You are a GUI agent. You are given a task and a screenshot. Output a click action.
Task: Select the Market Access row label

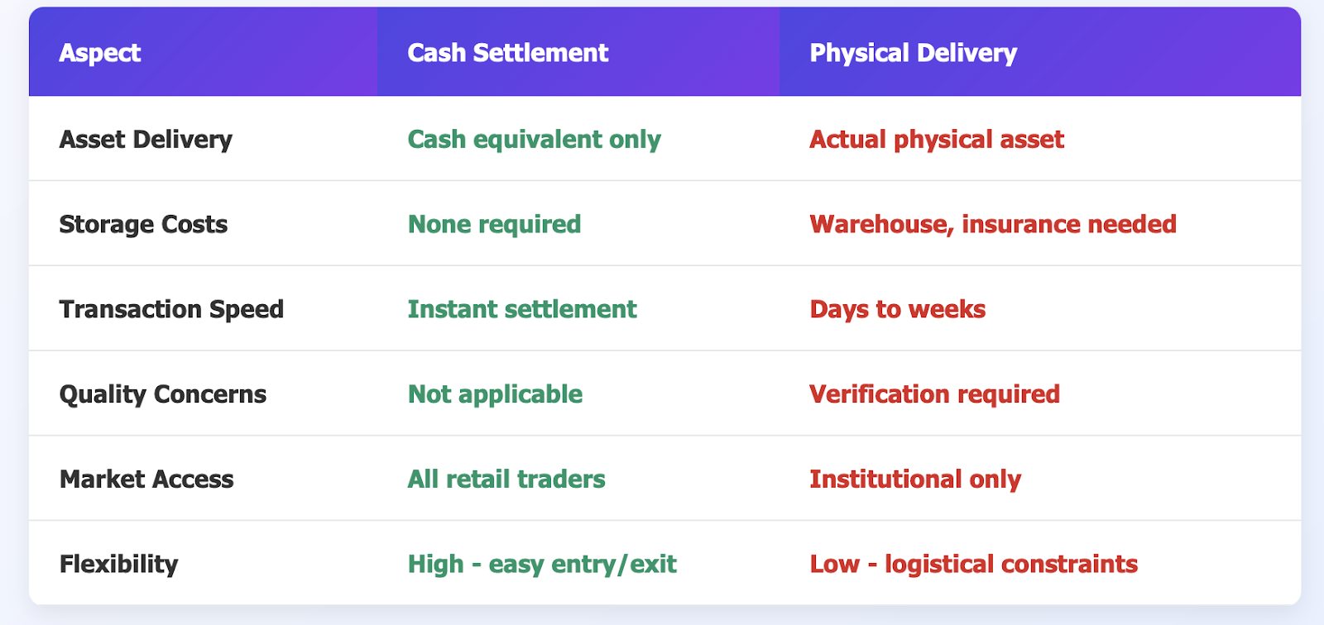[146, 479]
